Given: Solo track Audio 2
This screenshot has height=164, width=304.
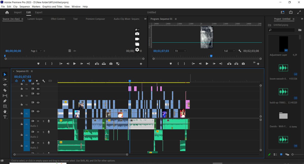Looking at the screenshot, I should pos(43,132).
